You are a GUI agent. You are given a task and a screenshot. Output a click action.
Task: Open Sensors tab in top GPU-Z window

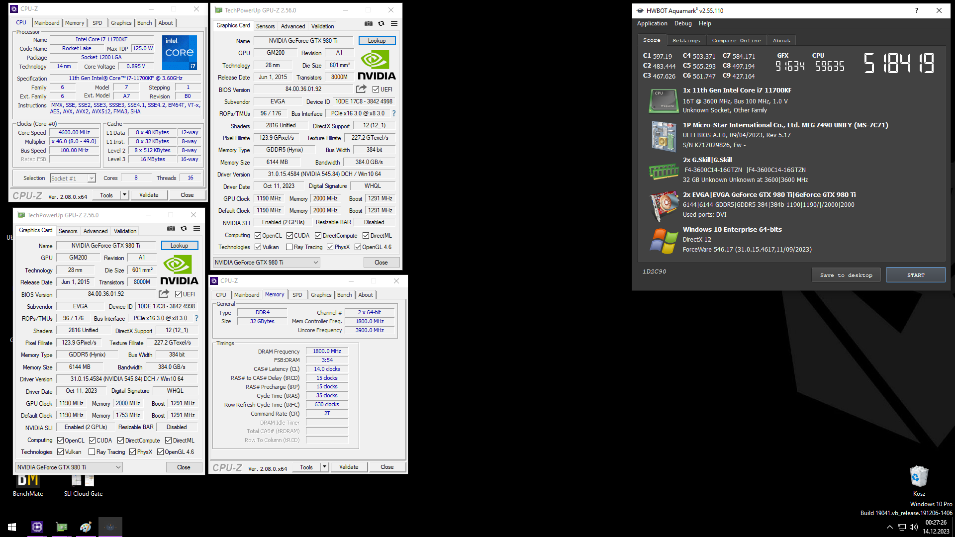click(265, 26)
